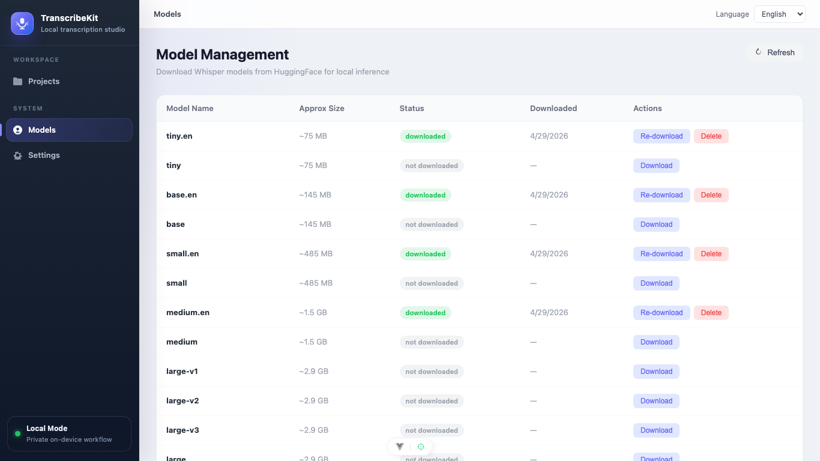Download the medium model
This screenshot has width=820, height=461.
click(x=656, y=342)
